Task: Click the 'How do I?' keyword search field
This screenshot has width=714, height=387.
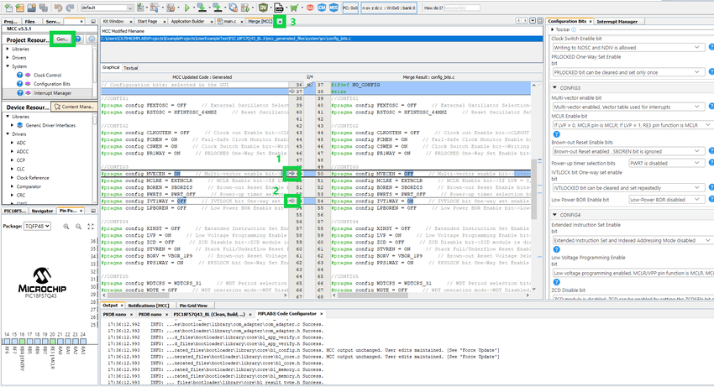Action: tap(464, 7)
